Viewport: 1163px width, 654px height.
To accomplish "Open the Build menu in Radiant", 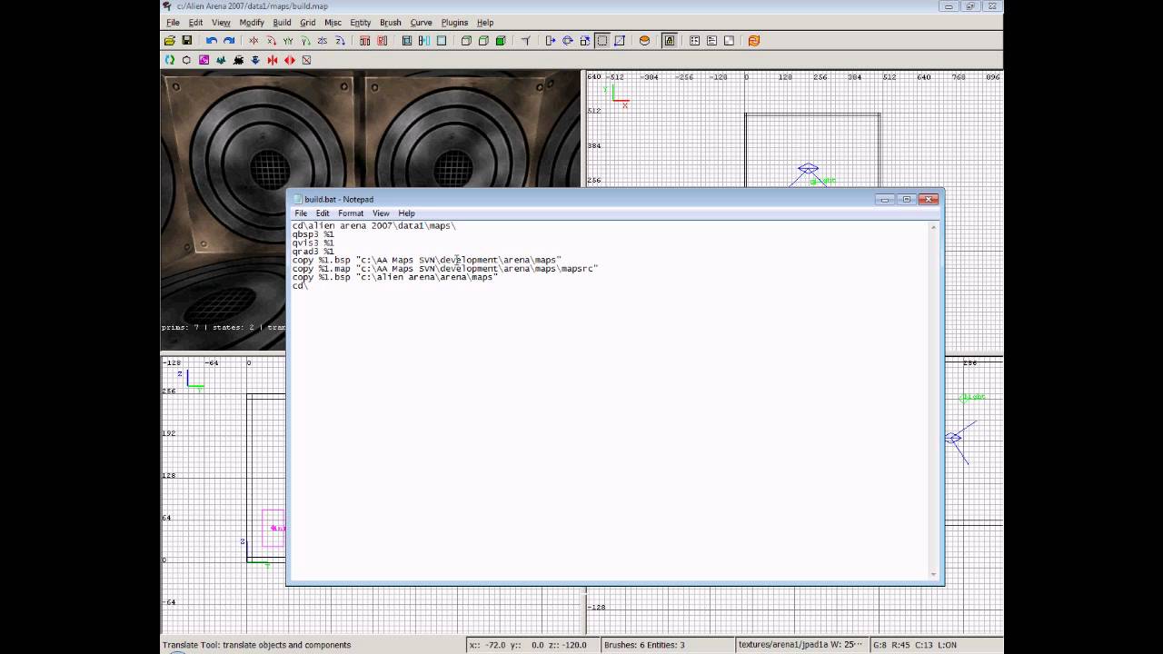I will (x=282, y=22).
